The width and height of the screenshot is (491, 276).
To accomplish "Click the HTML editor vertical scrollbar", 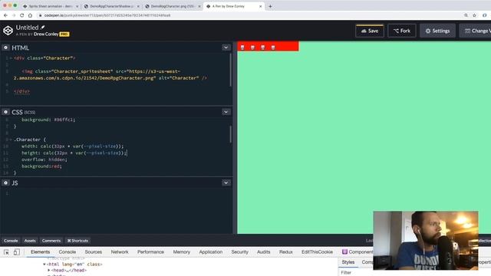I will (x=230, y=70).
